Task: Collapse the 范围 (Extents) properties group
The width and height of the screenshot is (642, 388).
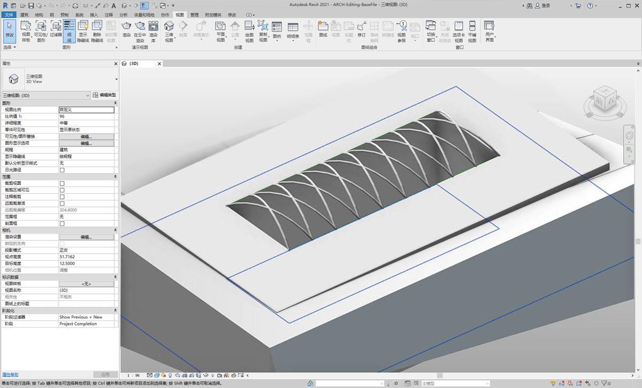Action: (116, 176)
